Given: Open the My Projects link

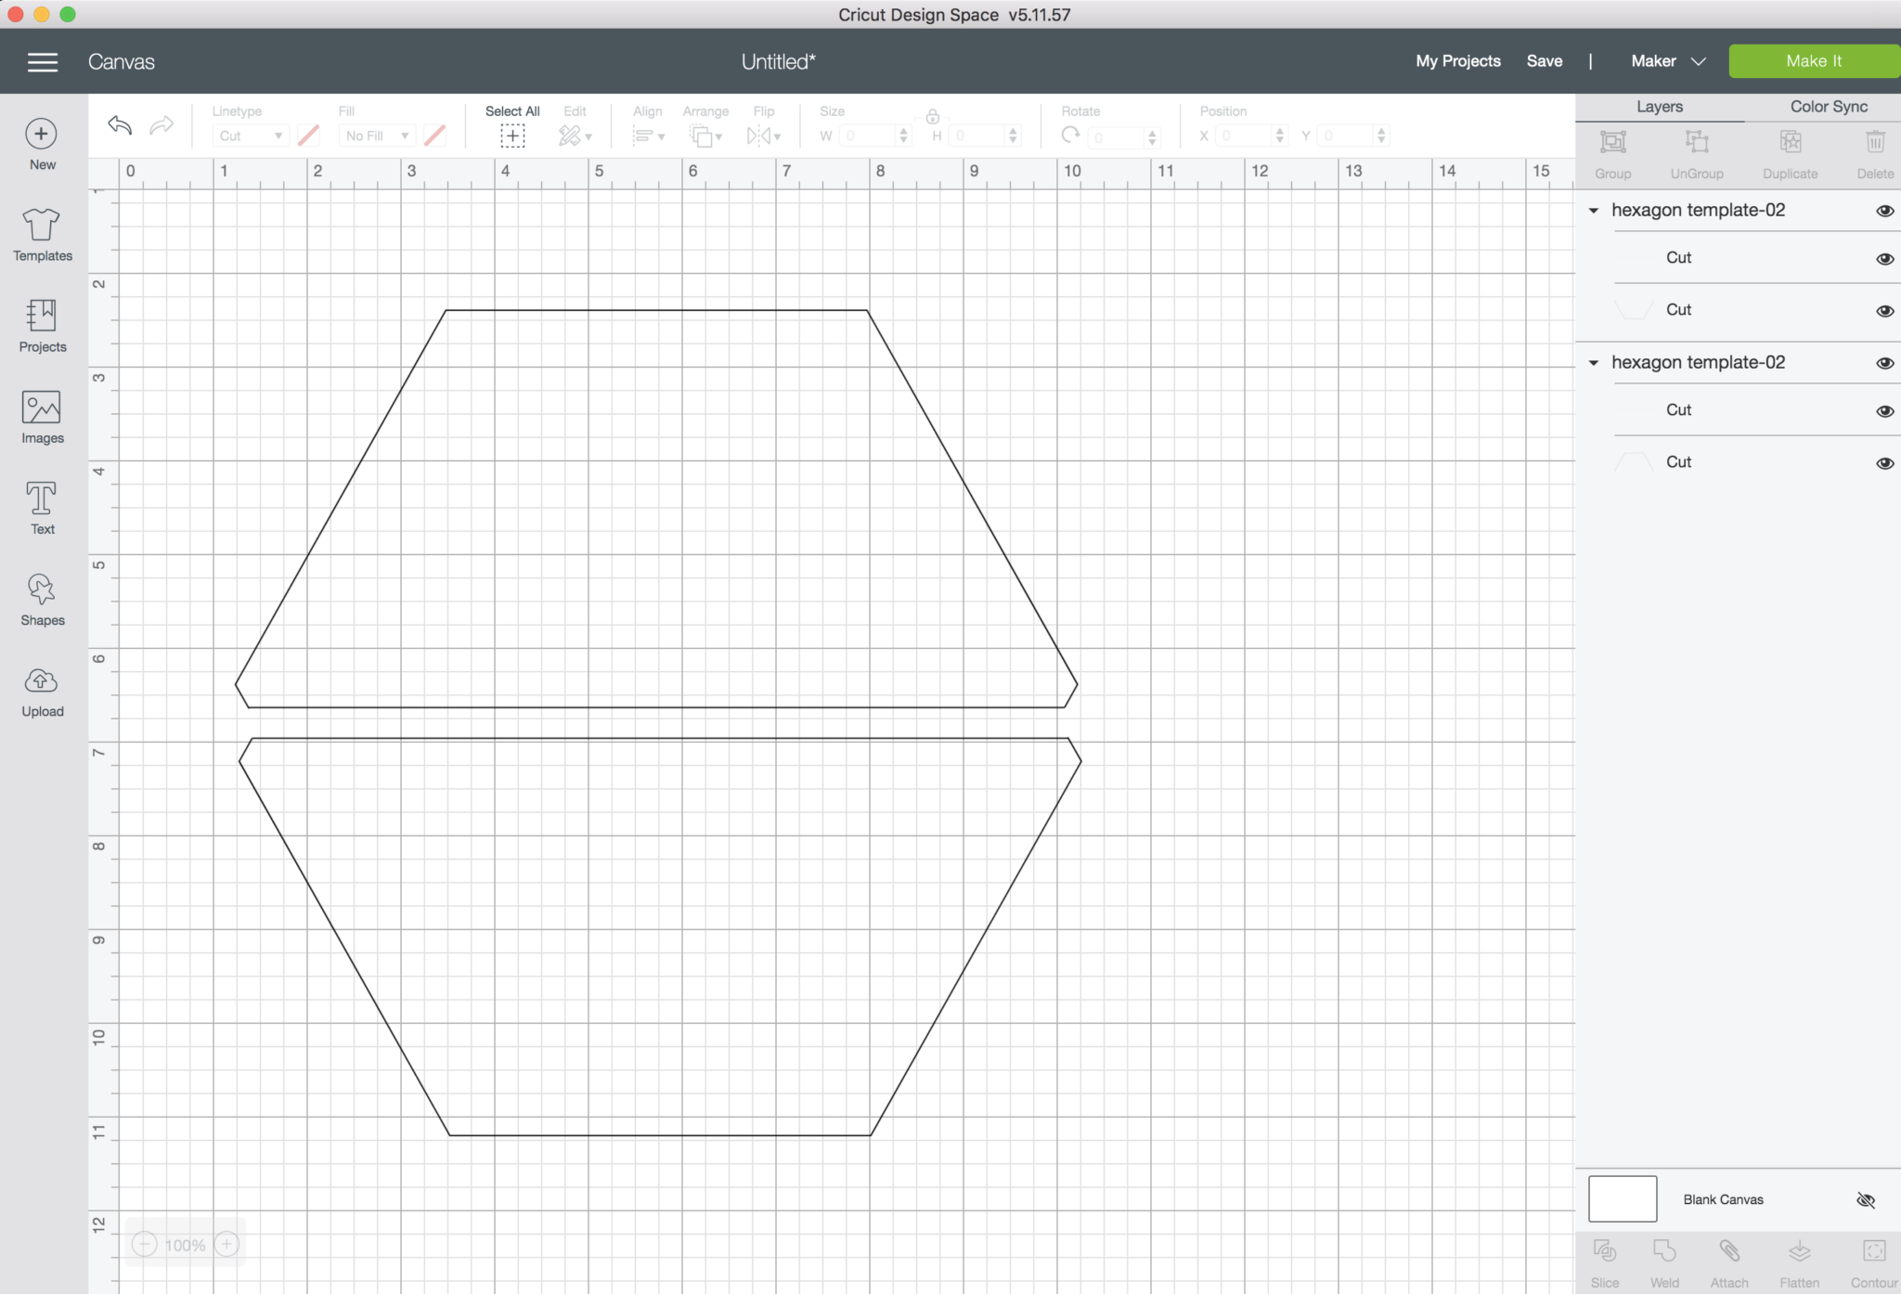Looking at the screenshot, I should pyautogui.click(x=1457, y=61).
